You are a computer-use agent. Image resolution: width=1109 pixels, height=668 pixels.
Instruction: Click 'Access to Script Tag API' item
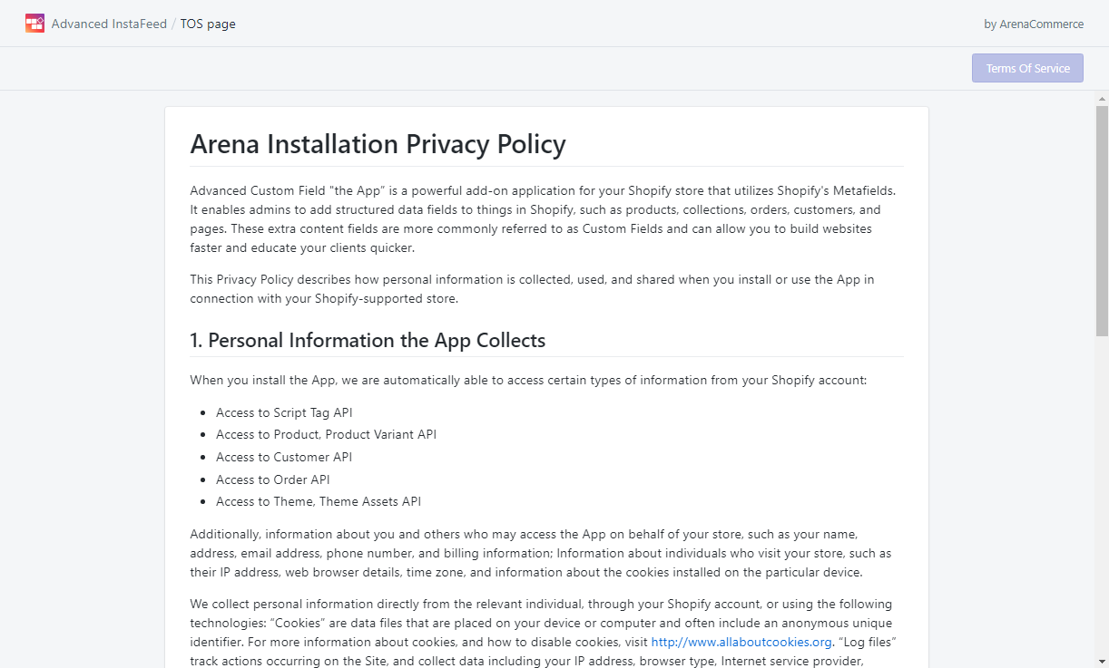click(x=284, y=412)
